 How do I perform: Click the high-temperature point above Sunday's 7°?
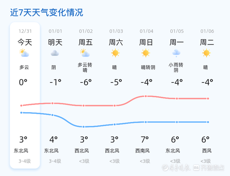tap(146, 96)
